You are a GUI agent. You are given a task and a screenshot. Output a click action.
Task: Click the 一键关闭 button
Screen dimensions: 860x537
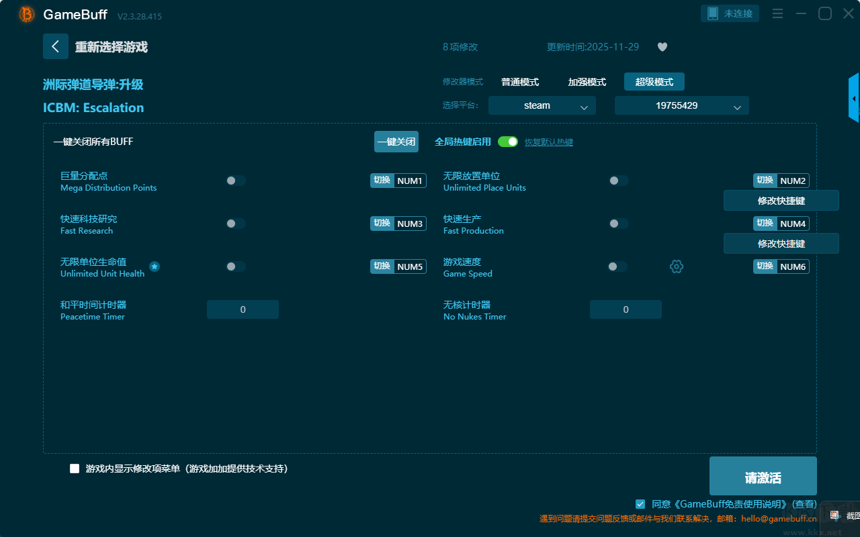tap(396, 142)
